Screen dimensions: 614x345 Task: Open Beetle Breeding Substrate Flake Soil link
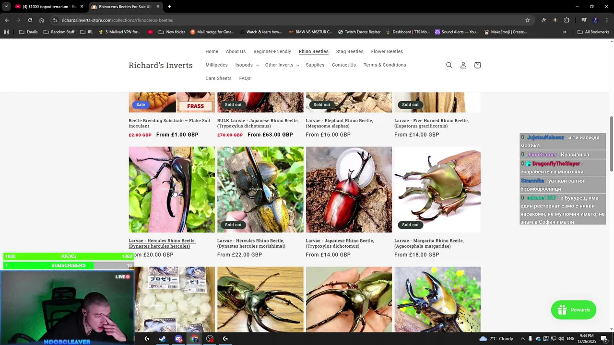pyautogui.click(x=169, y=123)
